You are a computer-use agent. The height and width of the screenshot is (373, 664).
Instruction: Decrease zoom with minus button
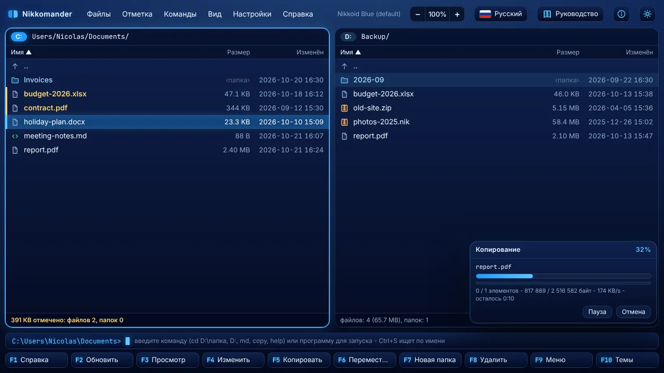[418, 14]
